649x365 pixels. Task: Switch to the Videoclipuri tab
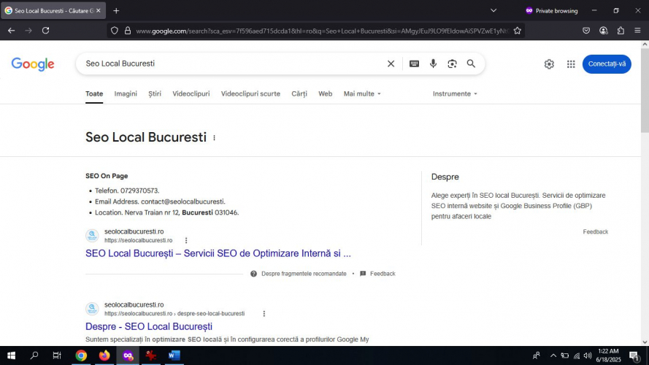coord(191,94)
